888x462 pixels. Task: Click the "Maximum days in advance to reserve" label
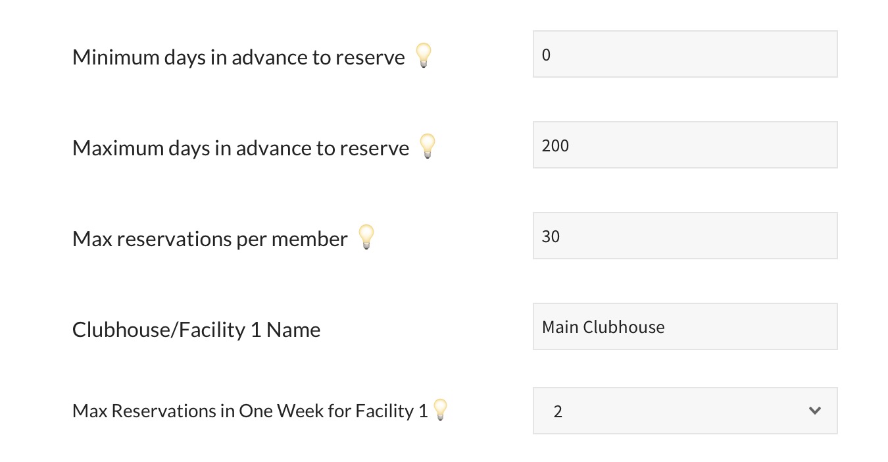240,148
